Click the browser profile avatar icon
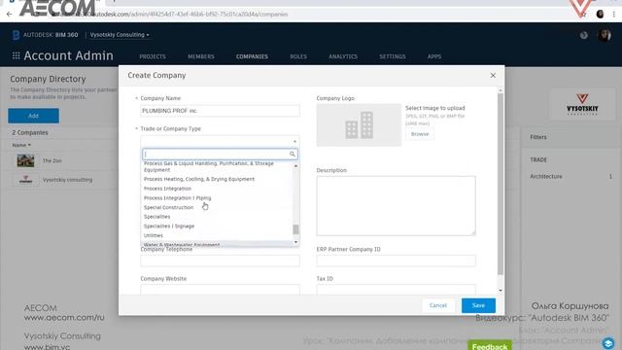 600,15
